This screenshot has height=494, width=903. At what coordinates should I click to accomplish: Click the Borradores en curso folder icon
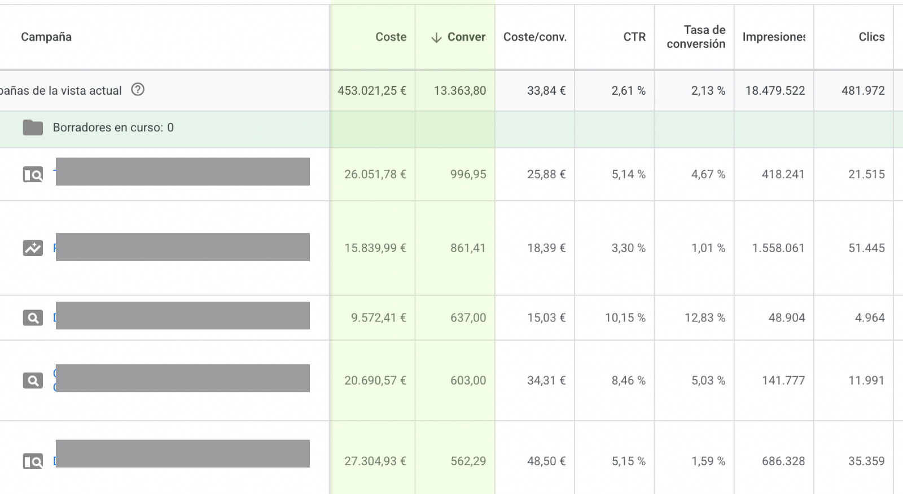33,128
